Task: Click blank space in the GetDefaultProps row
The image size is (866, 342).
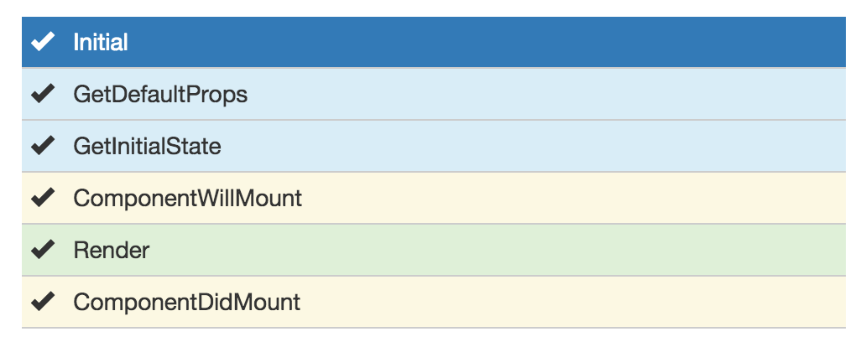Action: (x=520, y=94)
